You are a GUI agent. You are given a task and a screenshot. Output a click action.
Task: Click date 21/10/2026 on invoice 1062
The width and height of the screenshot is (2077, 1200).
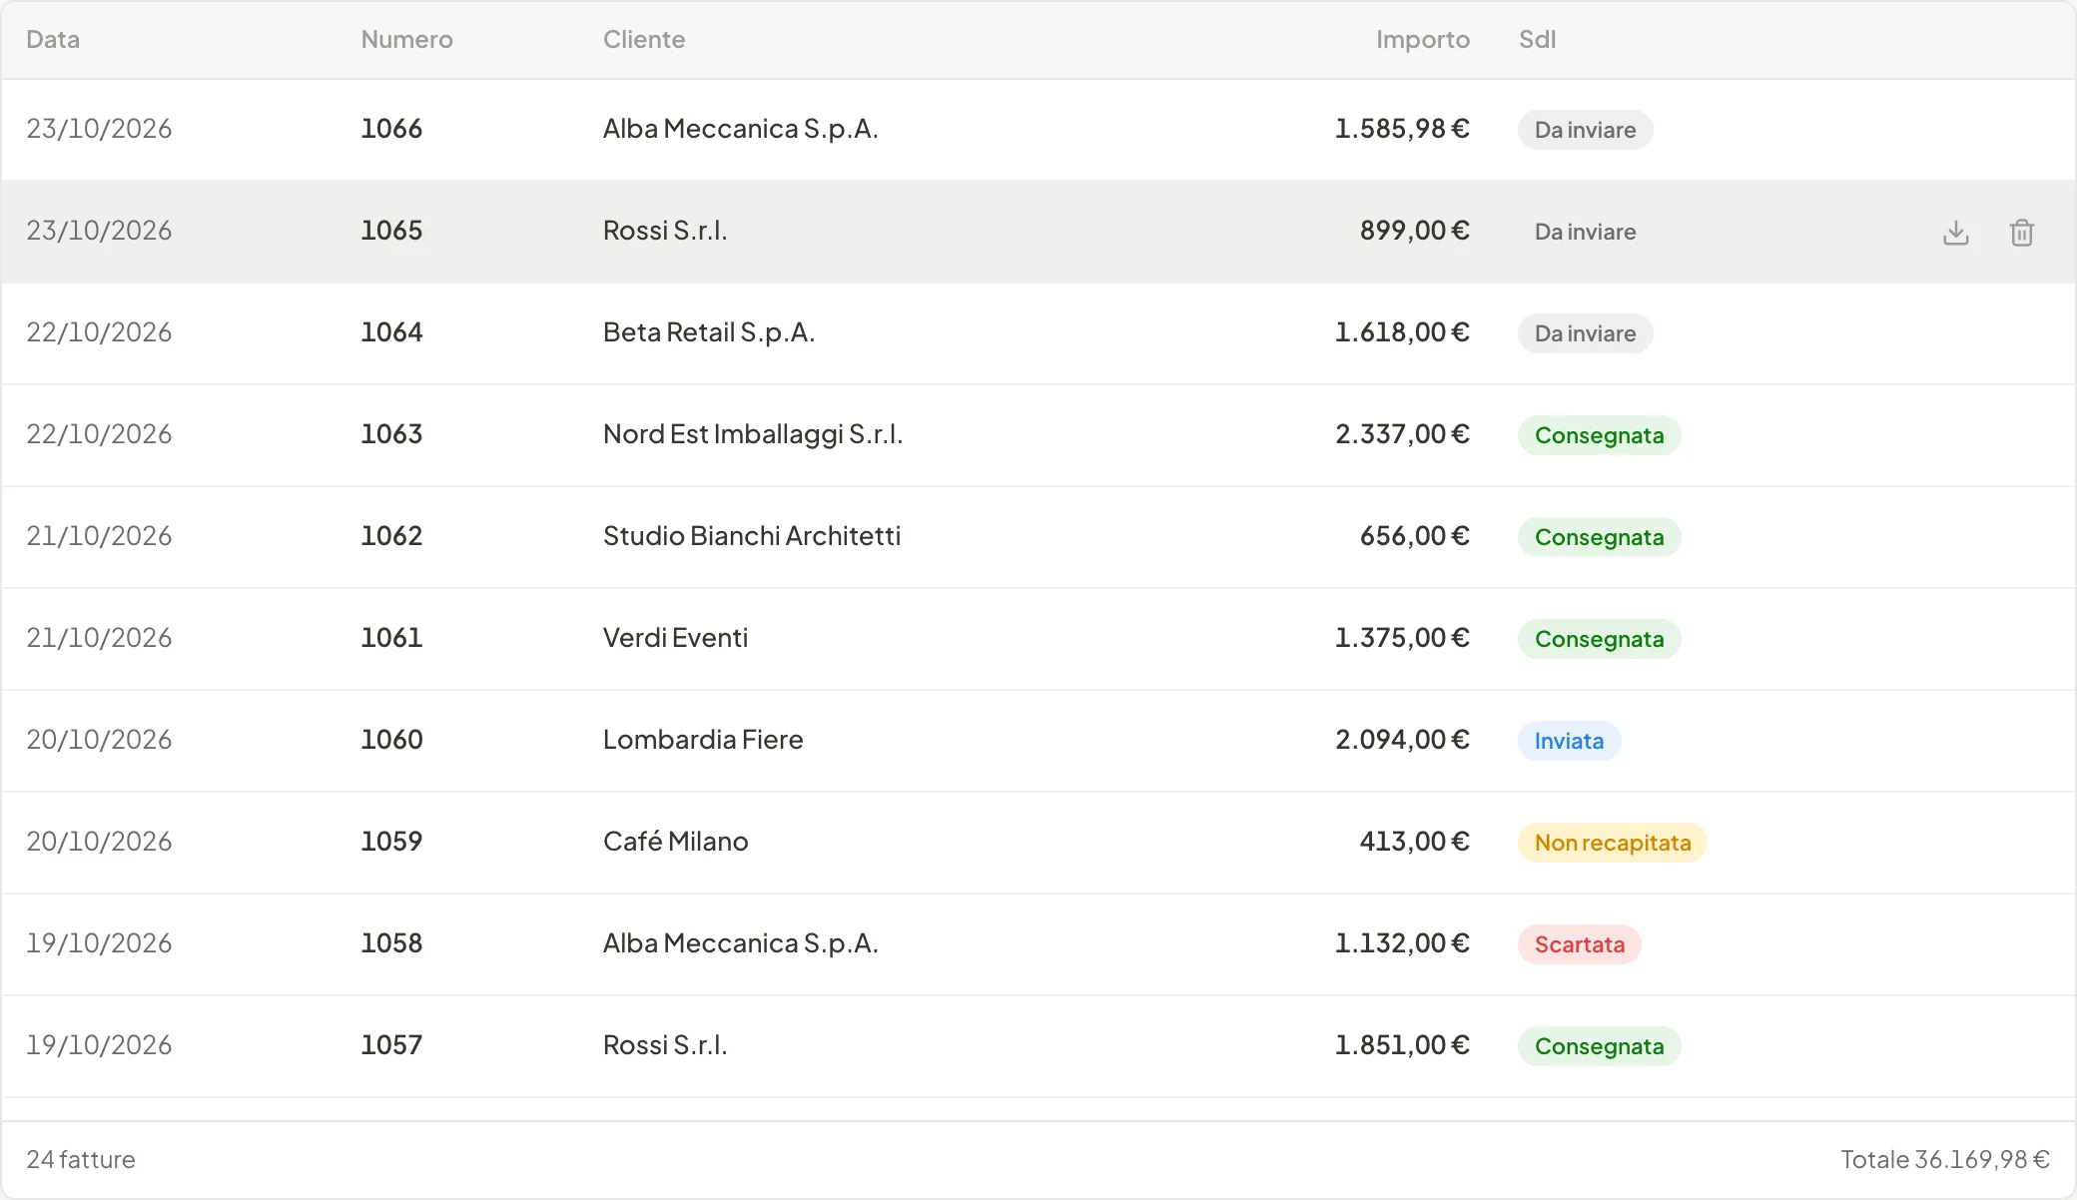pyautogui.click(x=99, y=536)
